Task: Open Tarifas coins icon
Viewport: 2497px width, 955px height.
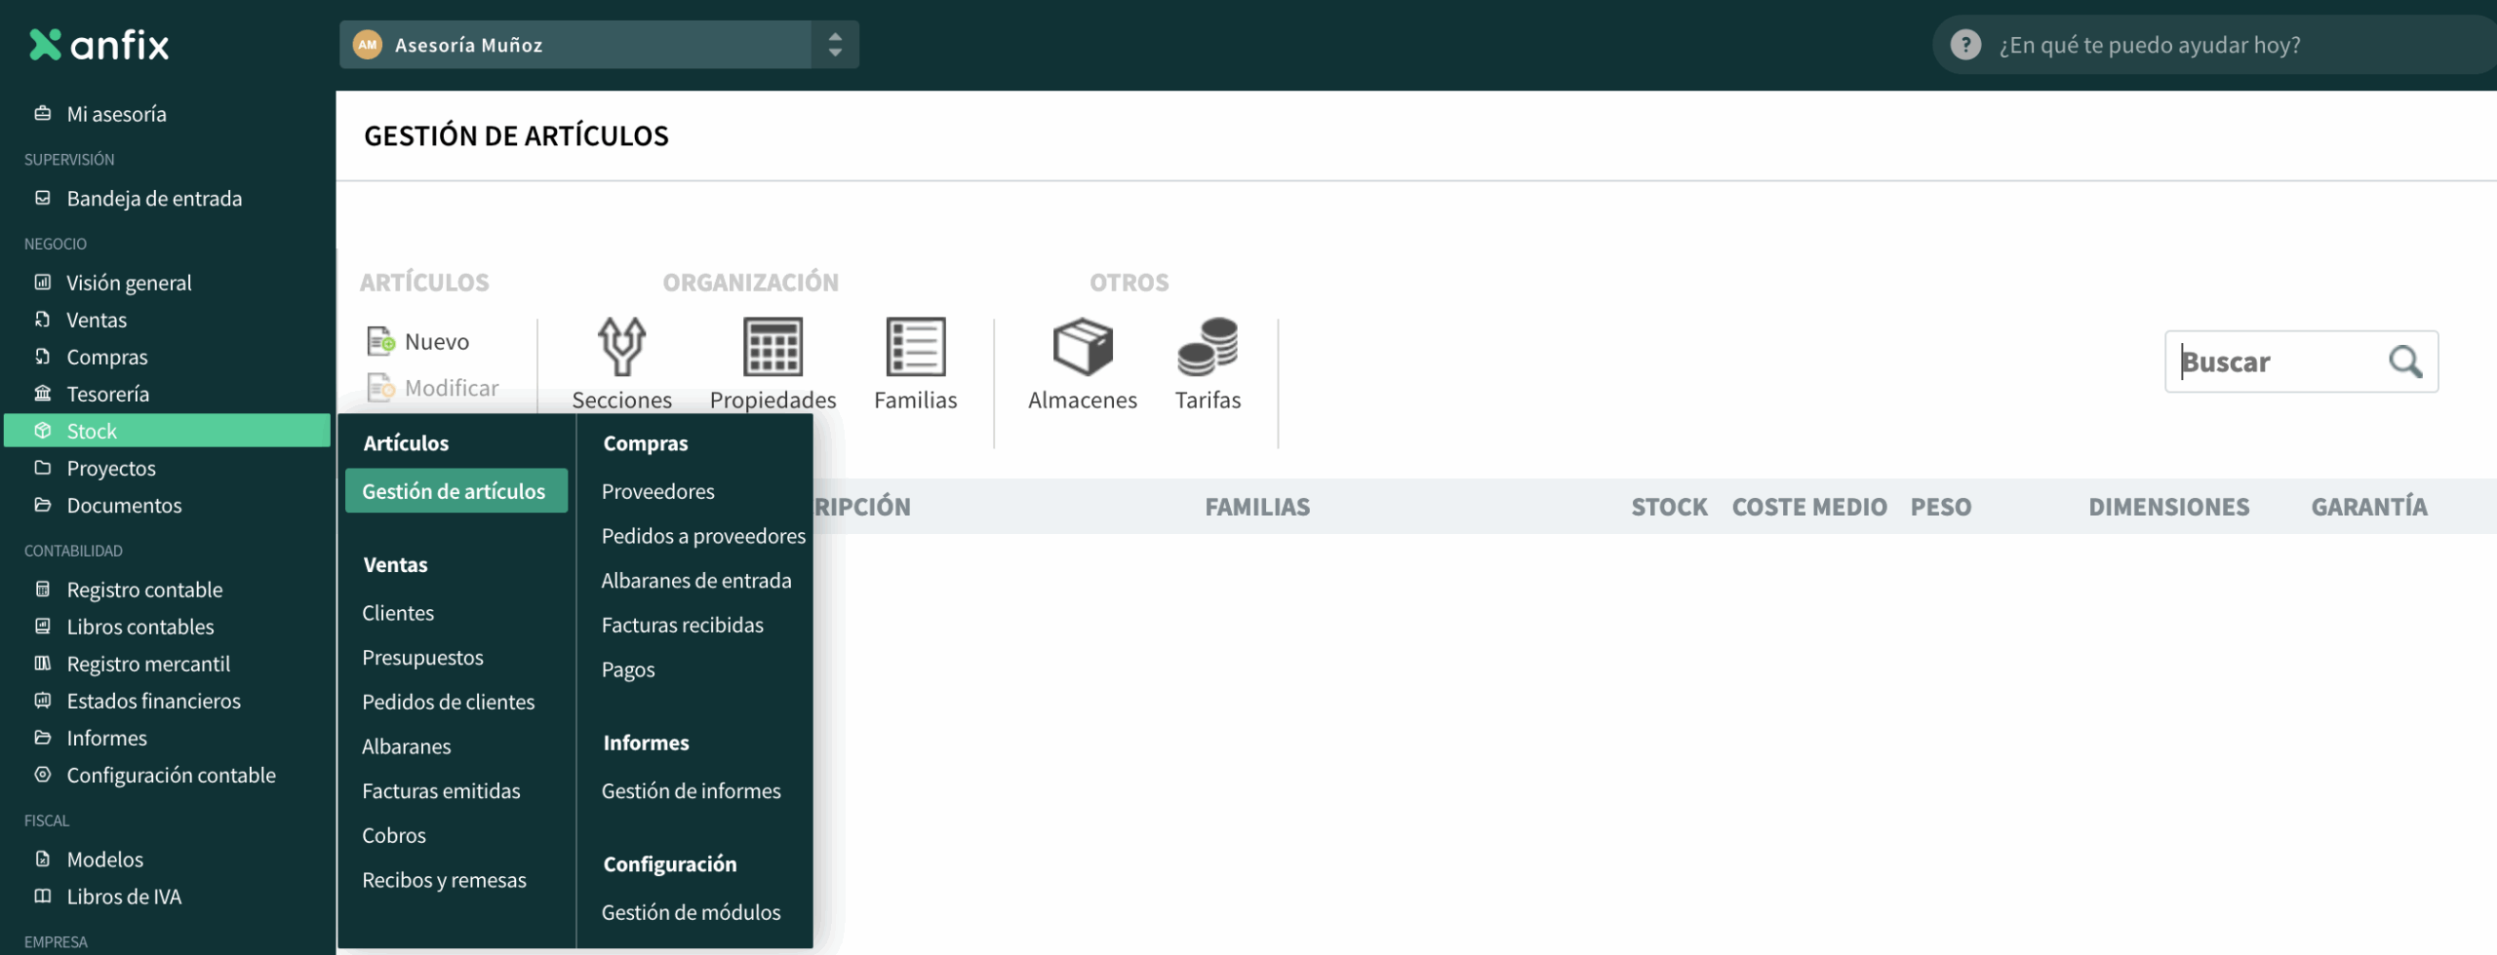Action: coord(1208,347)
